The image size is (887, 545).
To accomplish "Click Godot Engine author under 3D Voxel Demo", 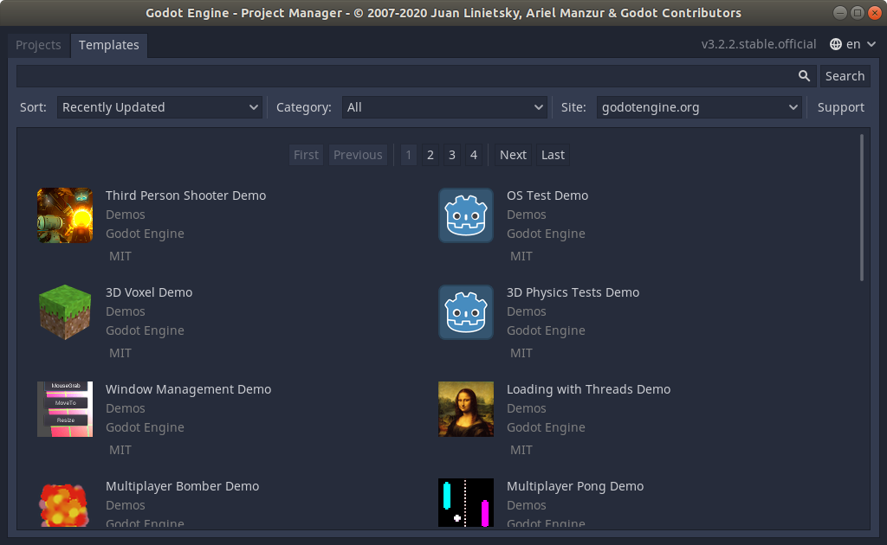I will click(x=145, y=330).
